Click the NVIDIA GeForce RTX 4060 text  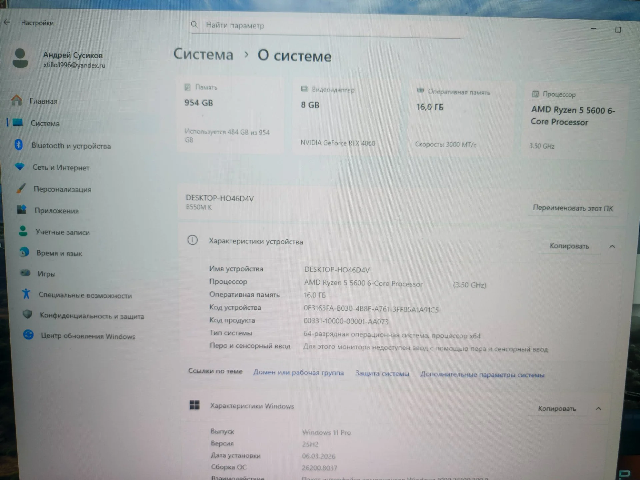pos(338,143)
